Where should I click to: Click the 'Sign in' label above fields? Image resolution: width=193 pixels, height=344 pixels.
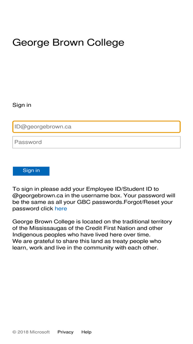point(22,105)
